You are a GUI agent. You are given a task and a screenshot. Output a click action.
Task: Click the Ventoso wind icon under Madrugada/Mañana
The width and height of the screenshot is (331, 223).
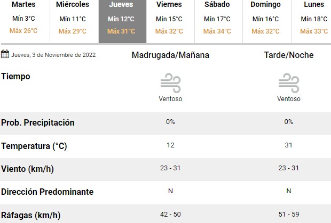[x=170, y=83]
